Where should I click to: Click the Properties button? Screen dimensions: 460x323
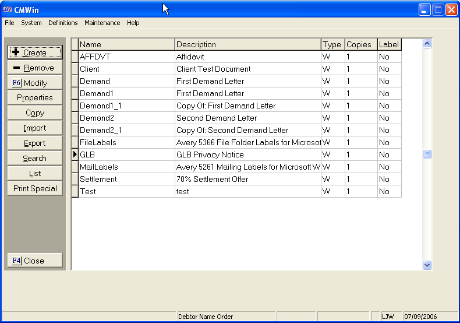click(x=35, y=98)
